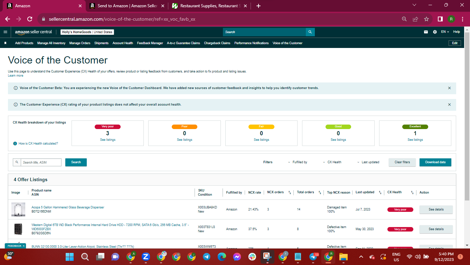470x265 pixels.
Task: Expand the Last updated filter dropdown
Action: [x=368, y=162]
